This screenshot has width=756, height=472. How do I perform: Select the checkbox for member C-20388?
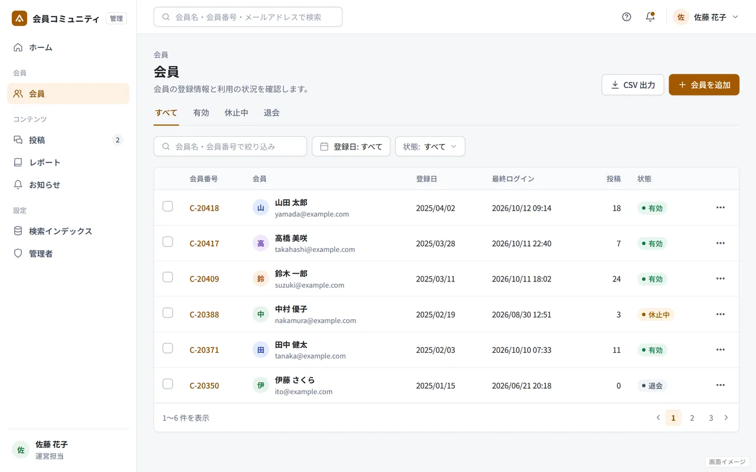click(168, 313)
